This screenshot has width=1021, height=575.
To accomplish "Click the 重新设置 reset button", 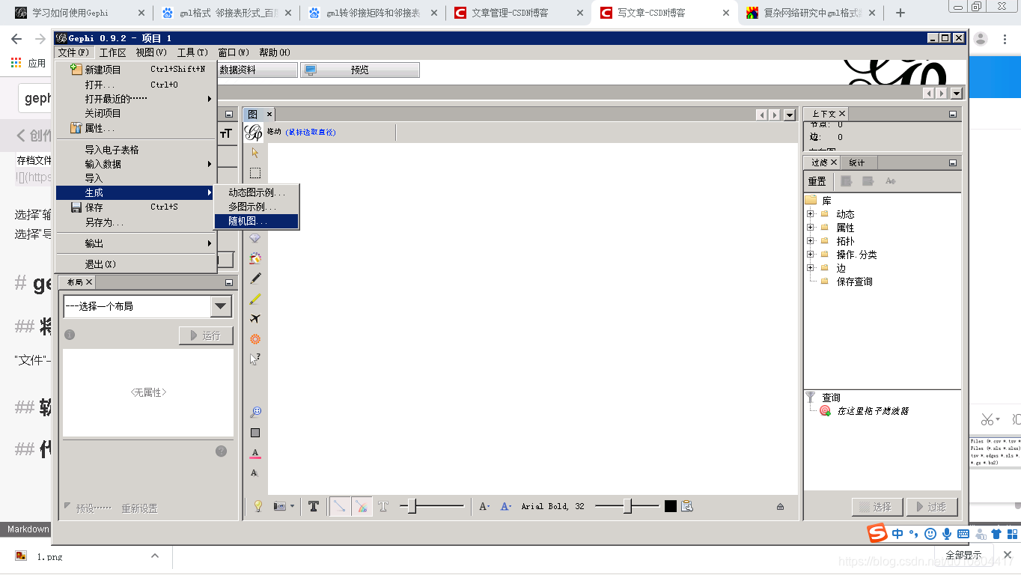I will point(139,508).
